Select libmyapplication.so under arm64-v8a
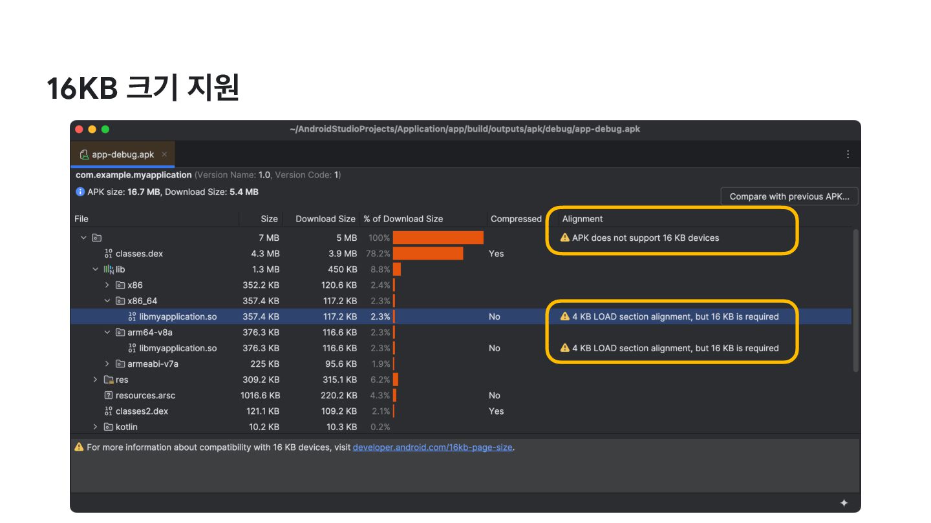The image size is (931, 523). [x=461, y=348]
